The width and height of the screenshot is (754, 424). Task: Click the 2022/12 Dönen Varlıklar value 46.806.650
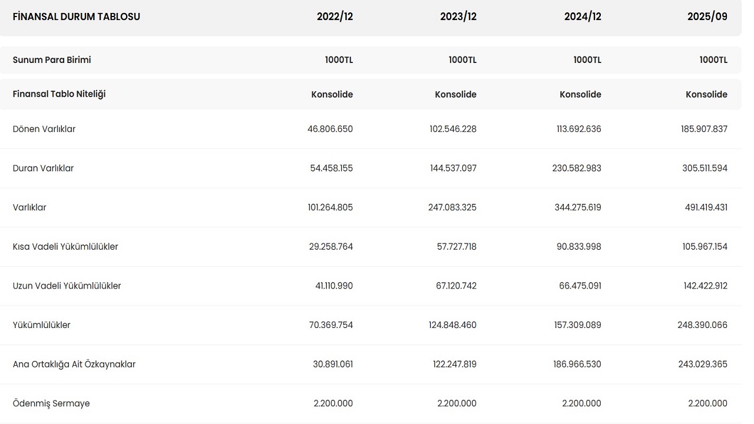(x=330, y=129)
